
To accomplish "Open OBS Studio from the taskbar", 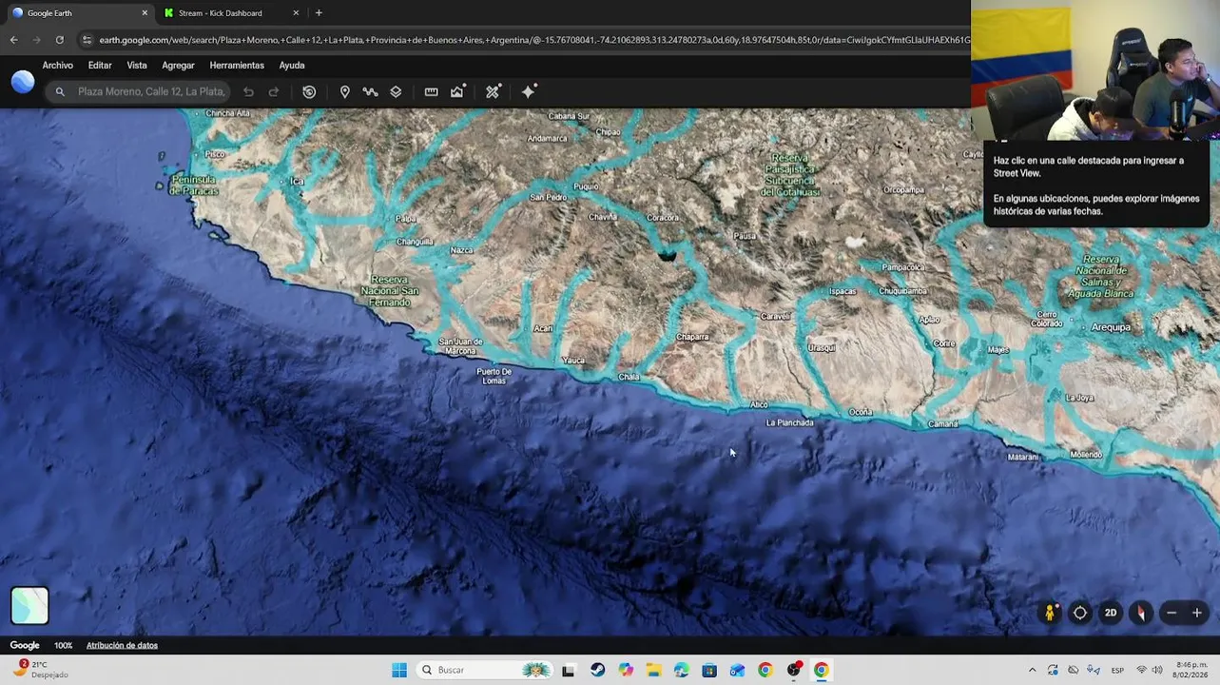I will (x=794, y=670).
